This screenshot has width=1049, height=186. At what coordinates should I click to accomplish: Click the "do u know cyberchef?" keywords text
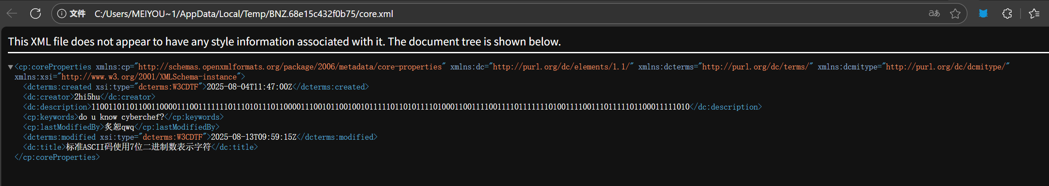[x=121, y=117]
